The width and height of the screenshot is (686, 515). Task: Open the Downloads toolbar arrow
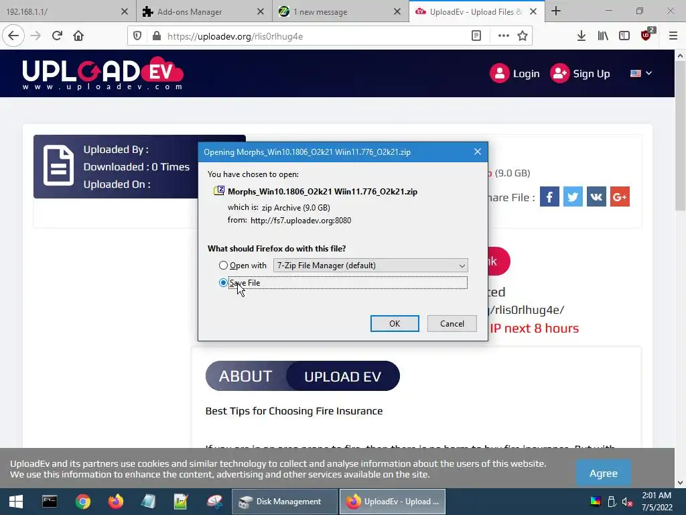(x=581, y=36)
